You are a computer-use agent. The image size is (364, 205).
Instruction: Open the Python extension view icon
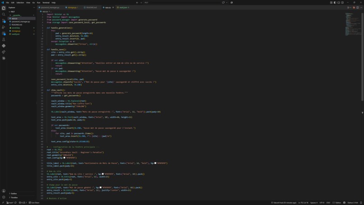[4, 46]
